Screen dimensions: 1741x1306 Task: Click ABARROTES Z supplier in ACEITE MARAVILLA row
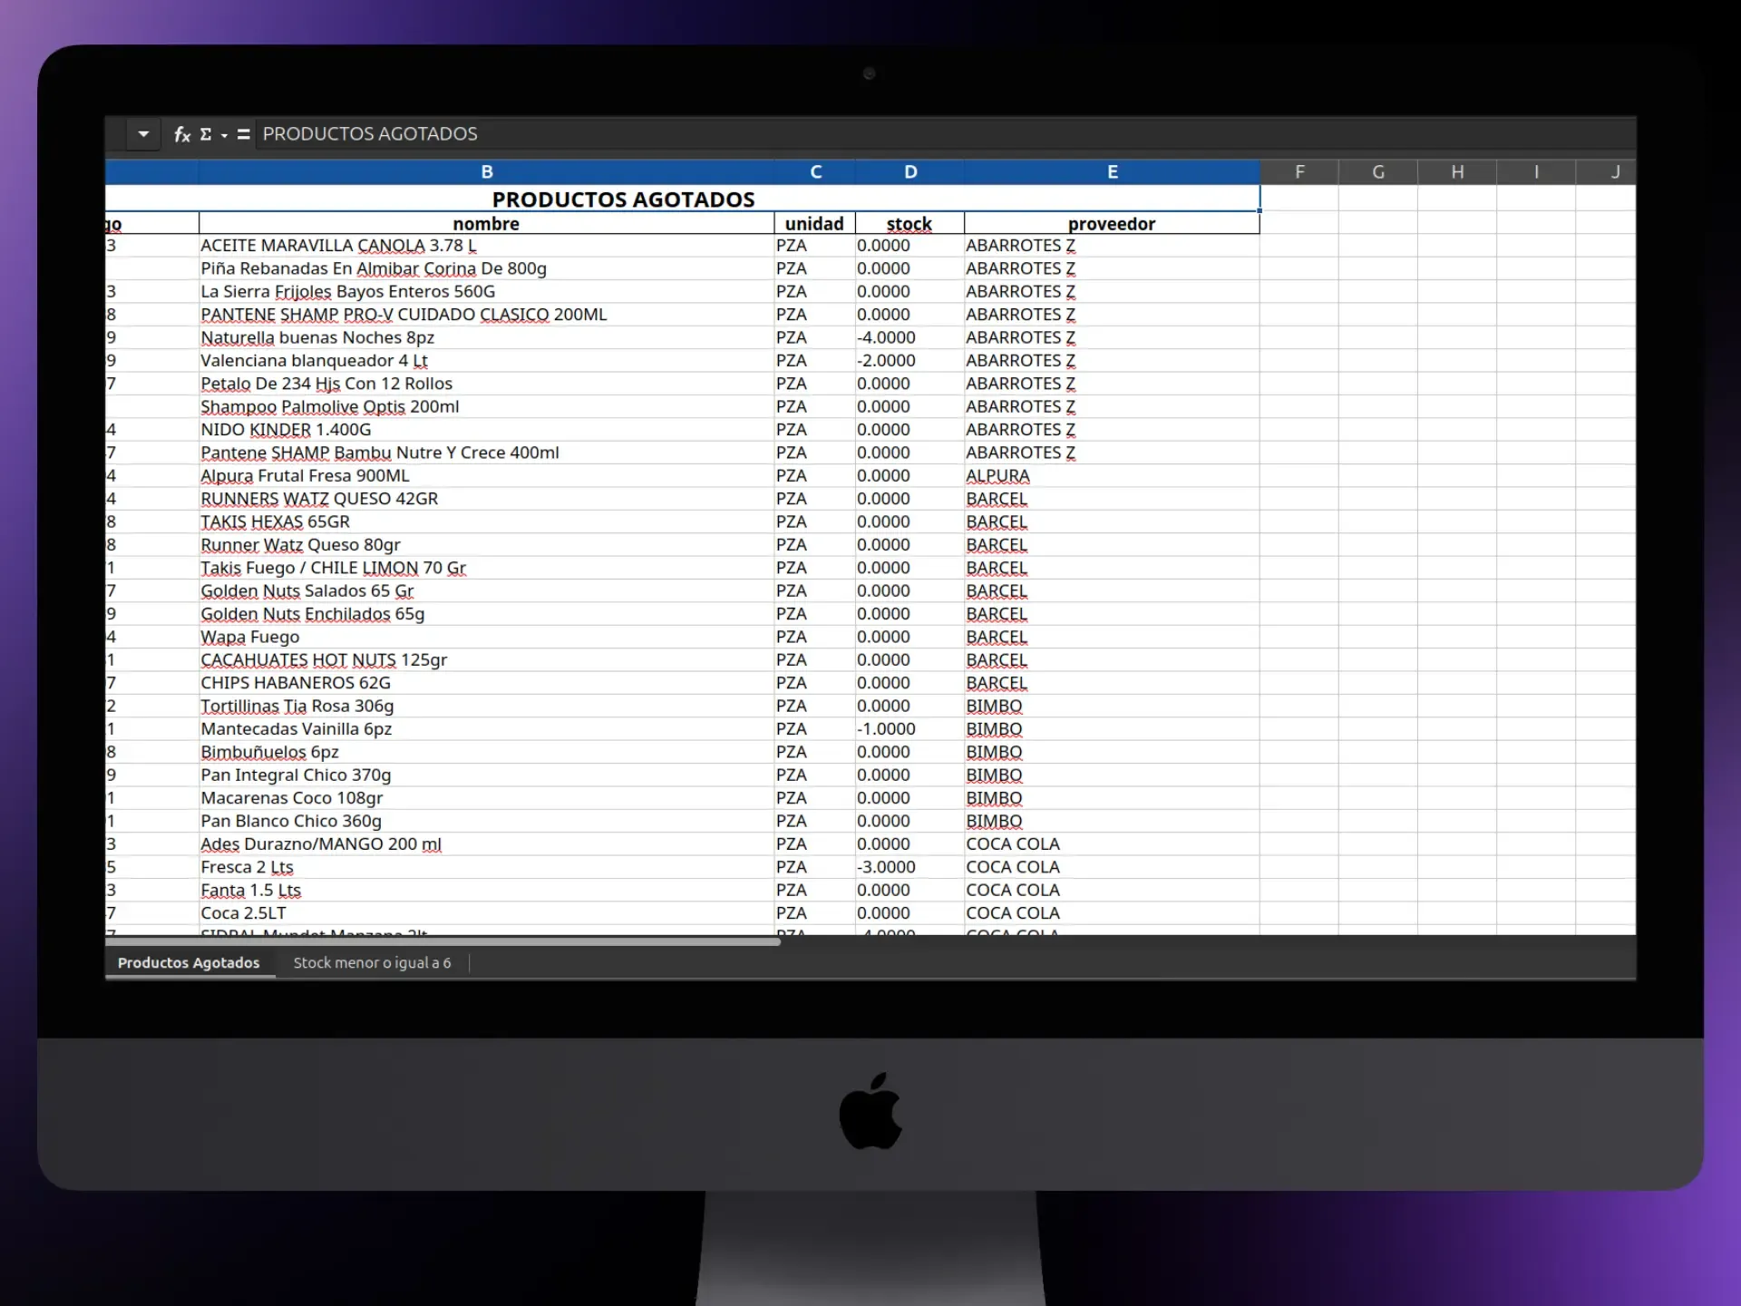click(x=1112, y=246)
